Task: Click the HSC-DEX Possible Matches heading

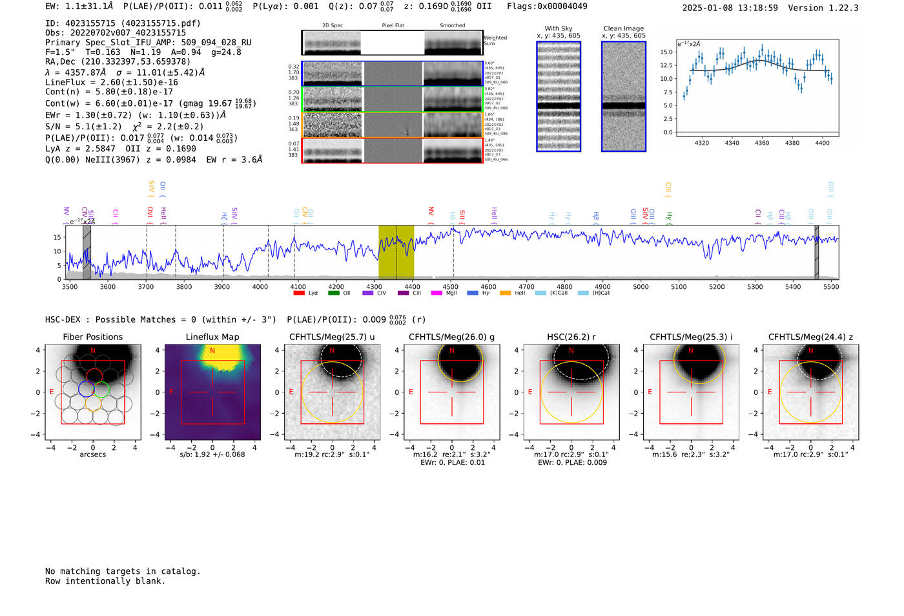Action: (x=161, y=320)
